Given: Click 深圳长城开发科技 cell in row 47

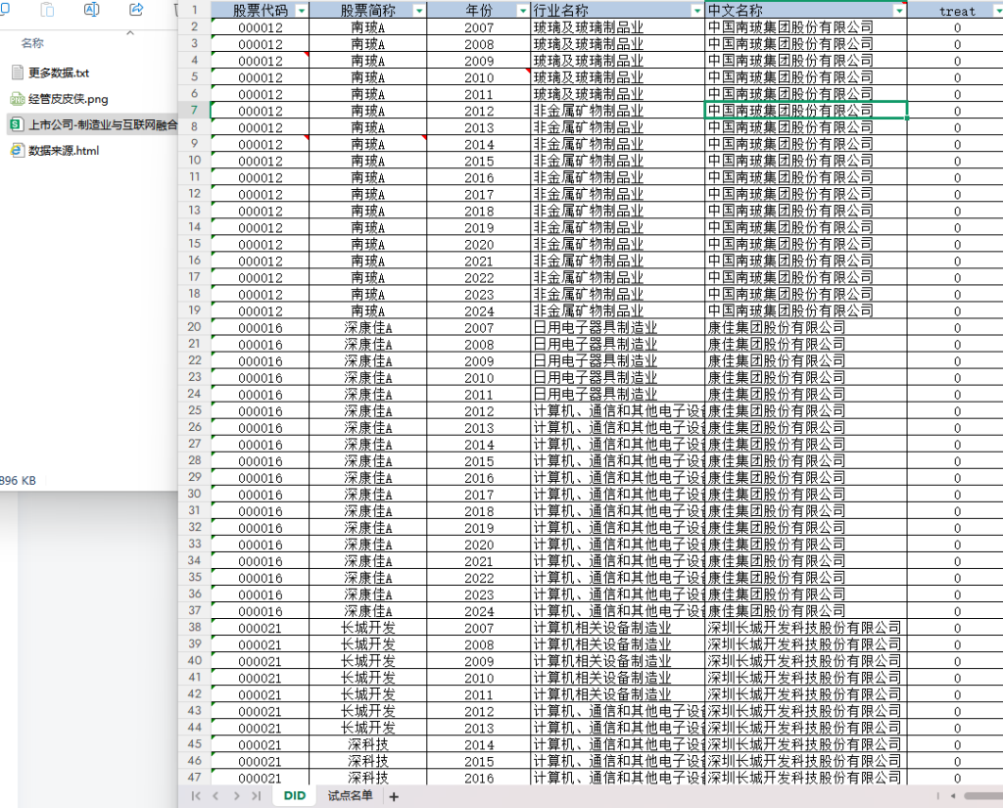Looking at the screenshot, I should click(x=806, y=778).
